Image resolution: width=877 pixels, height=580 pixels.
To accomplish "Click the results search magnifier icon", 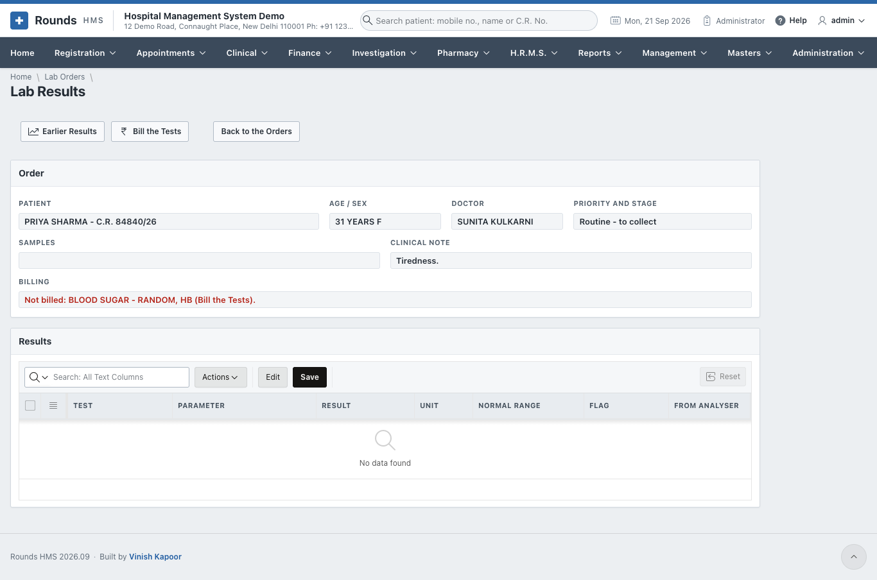I will point(35,377).
